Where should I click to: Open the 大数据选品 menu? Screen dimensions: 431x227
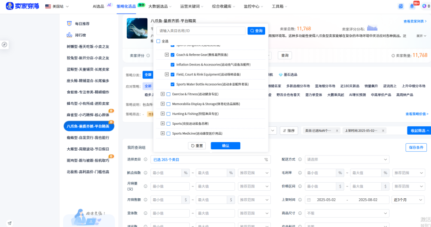[x=160, y=6]
